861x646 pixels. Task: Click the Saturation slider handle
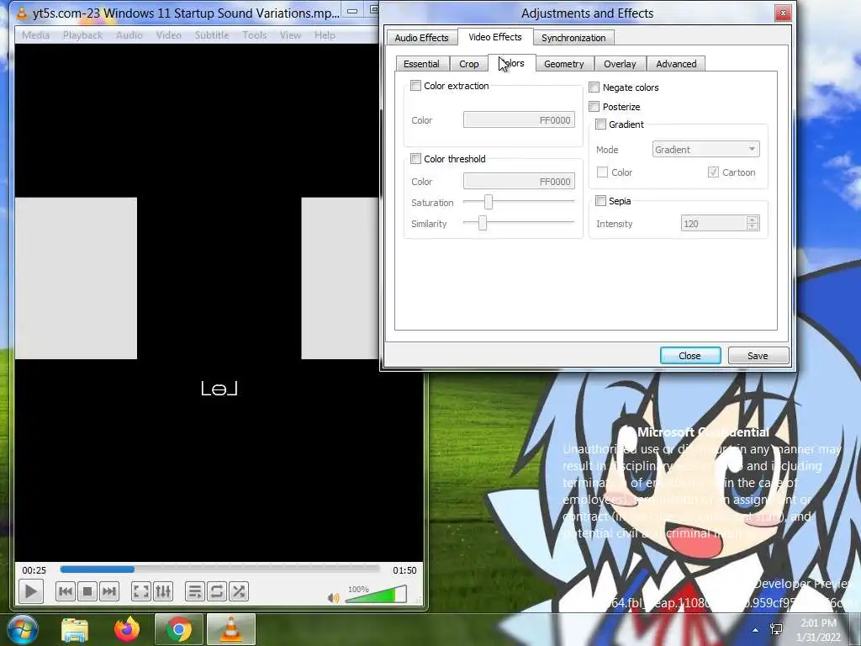(x=489, y=202)
